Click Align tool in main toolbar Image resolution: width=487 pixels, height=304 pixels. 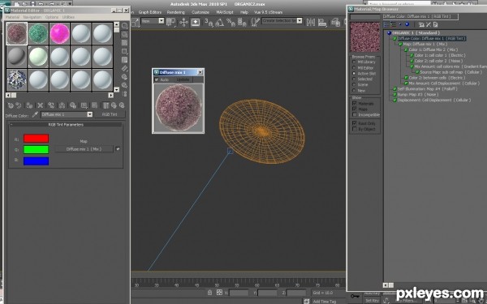[x=322, y=22]
